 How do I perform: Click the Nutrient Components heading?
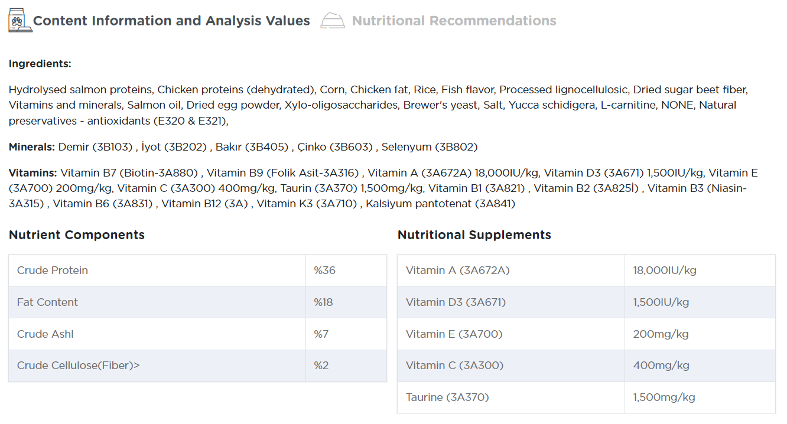point(77,235)
